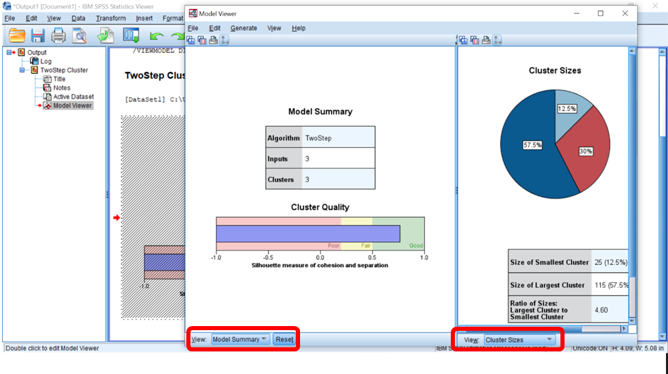Click the Open folder icon in Statistics Viewer toolbar
The image size is (668, 374).
pyautogui.click(x=17, y=36)
